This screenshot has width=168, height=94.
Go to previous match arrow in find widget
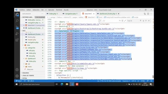click(140, 21)
